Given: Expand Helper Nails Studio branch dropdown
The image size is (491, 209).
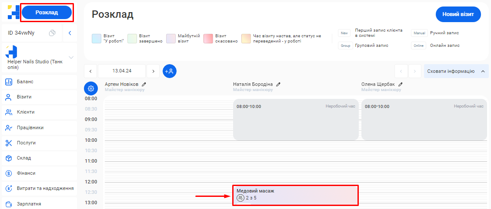Looking at the screenshot, I should click(x=71, y=57).
